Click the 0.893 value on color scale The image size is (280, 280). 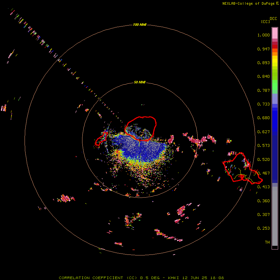click(x=264, y=63)
